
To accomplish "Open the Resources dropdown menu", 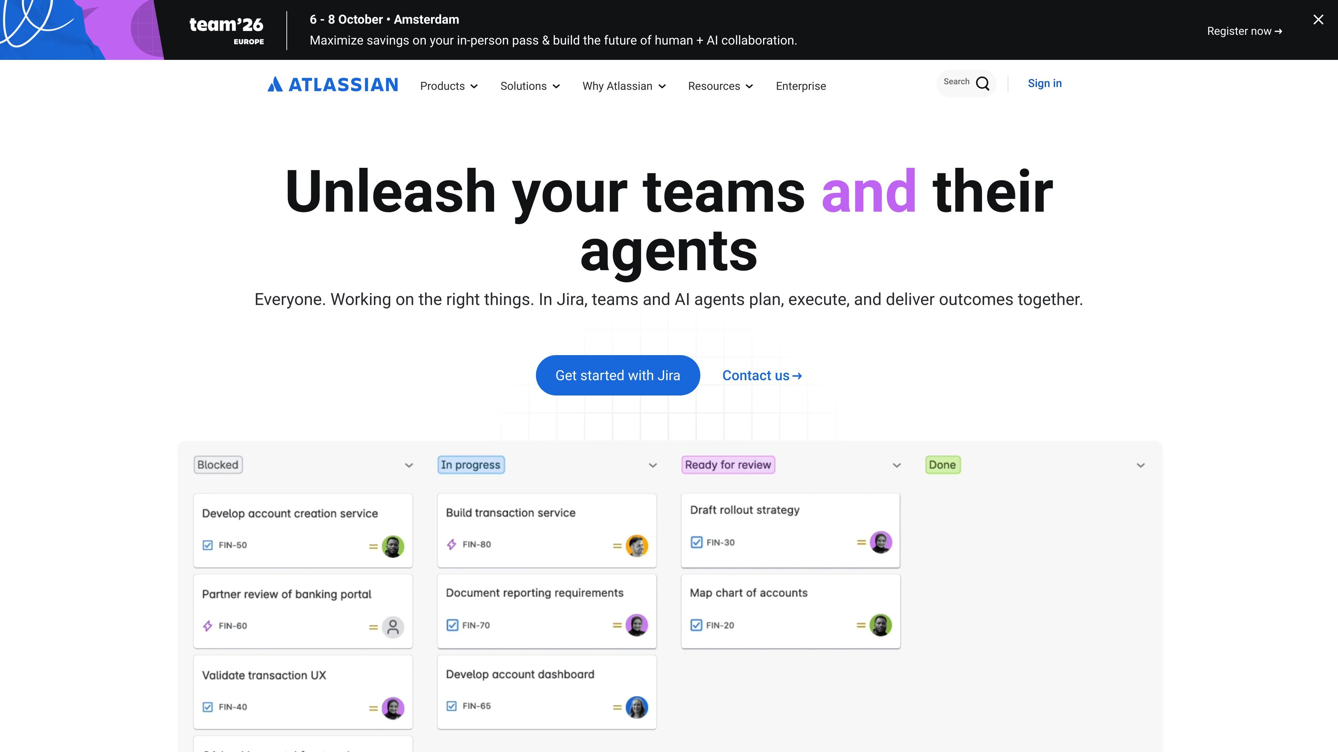I will (x=721, y=86).
